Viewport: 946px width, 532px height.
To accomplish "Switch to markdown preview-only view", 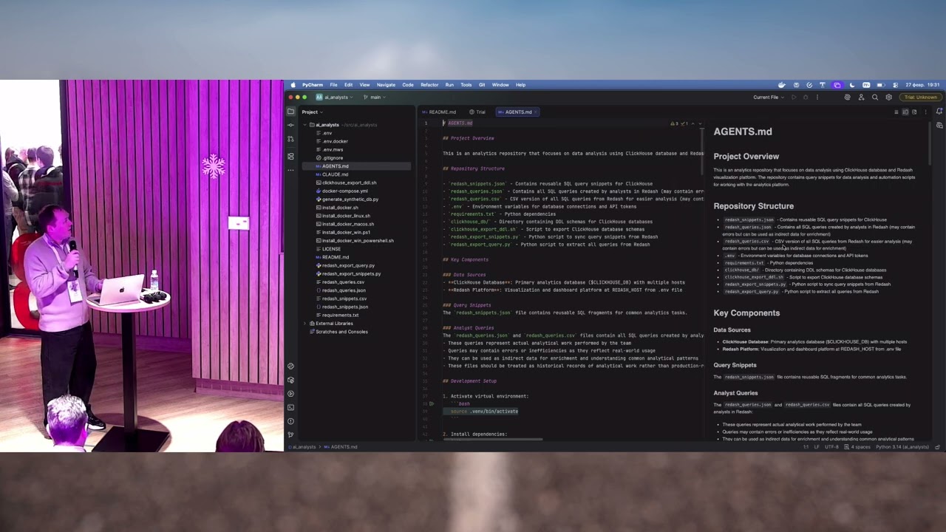I will coord(914,112).
